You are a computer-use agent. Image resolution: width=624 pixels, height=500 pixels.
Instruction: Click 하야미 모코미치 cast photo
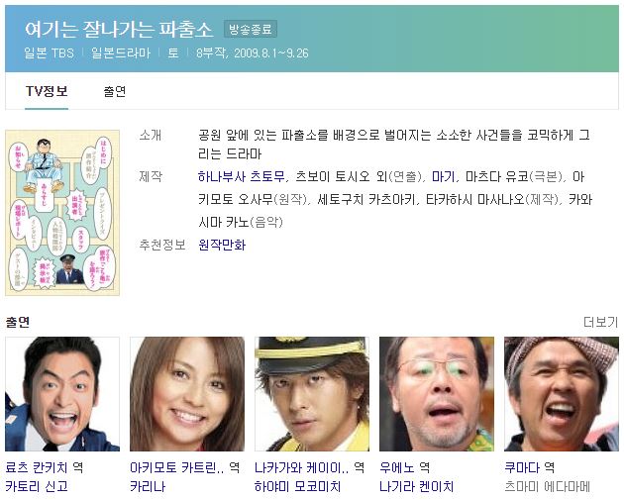[312, 394]
